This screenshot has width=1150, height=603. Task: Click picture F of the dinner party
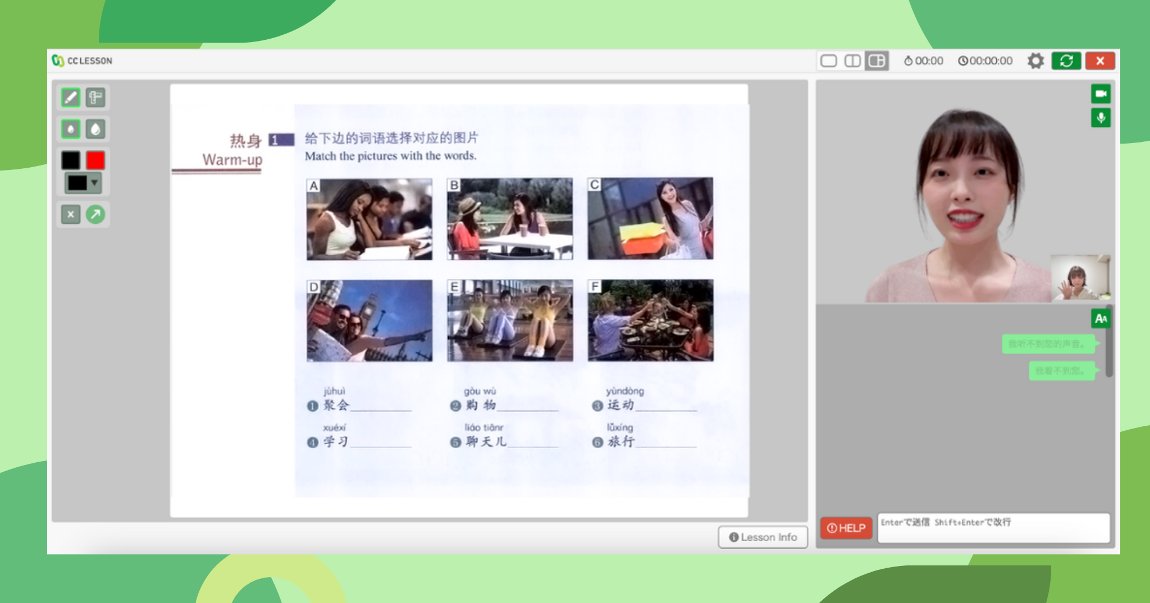[651, 320]
